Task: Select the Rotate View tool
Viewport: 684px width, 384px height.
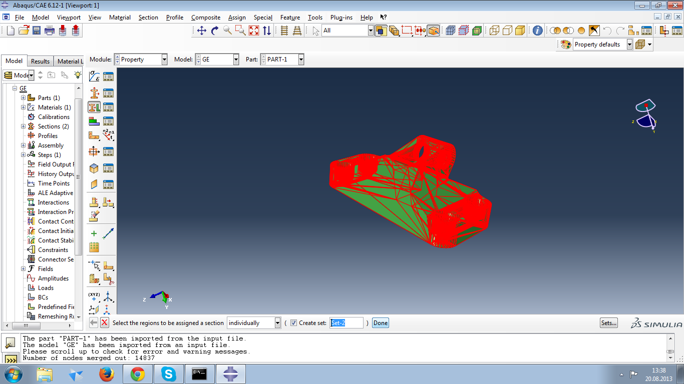Action: pyautogui.click(x=215, y=30)
